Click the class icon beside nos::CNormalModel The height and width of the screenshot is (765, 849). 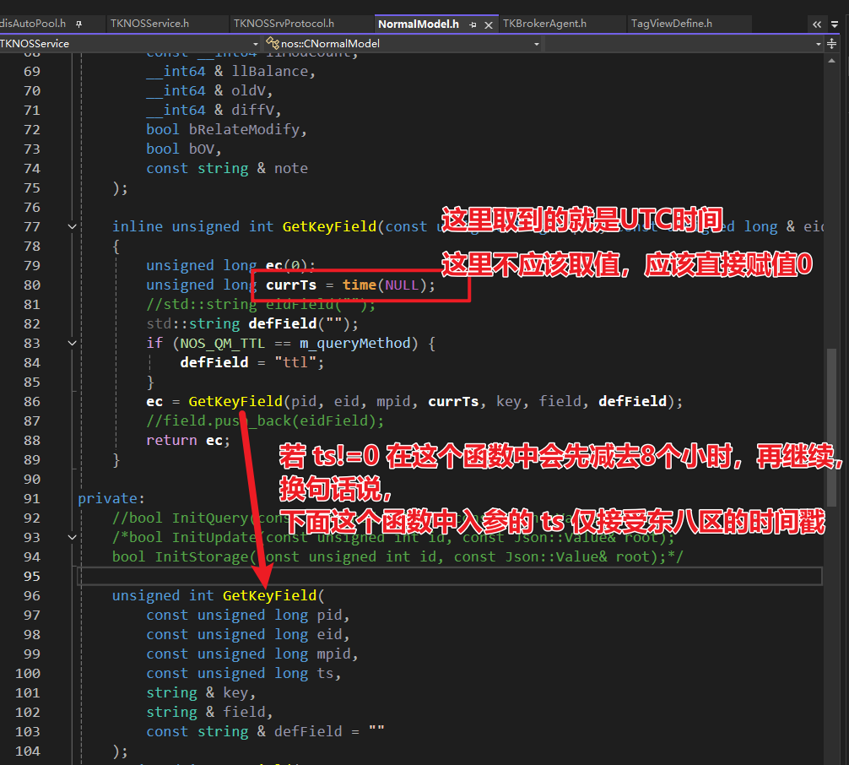pyautogui.click(x=273, y=43)
